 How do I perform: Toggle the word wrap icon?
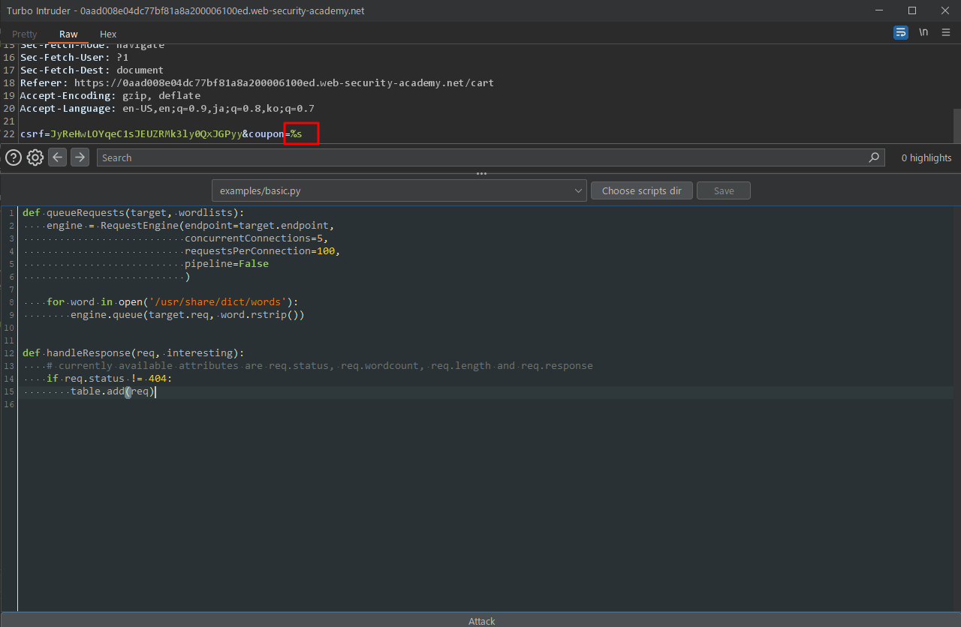click(900, 32)
